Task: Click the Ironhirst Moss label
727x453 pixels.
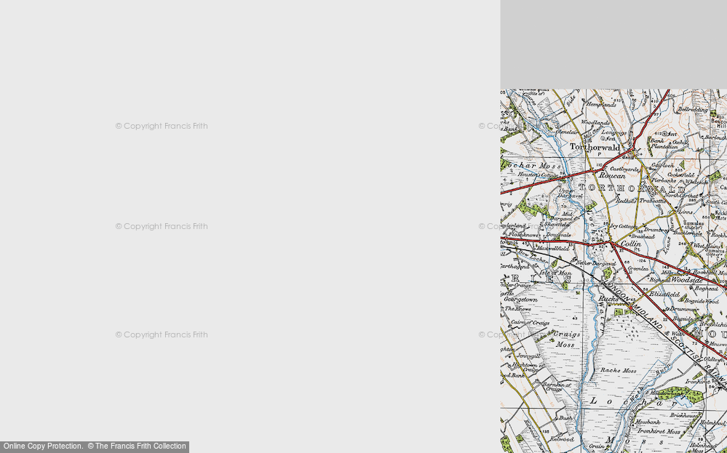Action: [659, 431]
